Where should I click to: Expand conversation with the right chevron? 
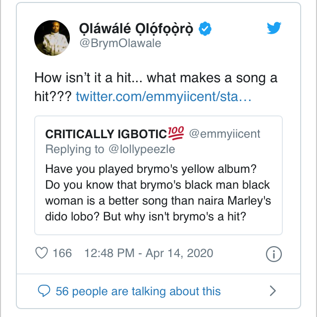(272, 291)
